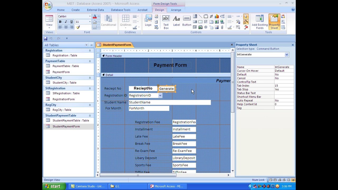Toggle the Property Sheet button
The height and width of the screenshot is (190, 338).
click(x=274, y=22)
